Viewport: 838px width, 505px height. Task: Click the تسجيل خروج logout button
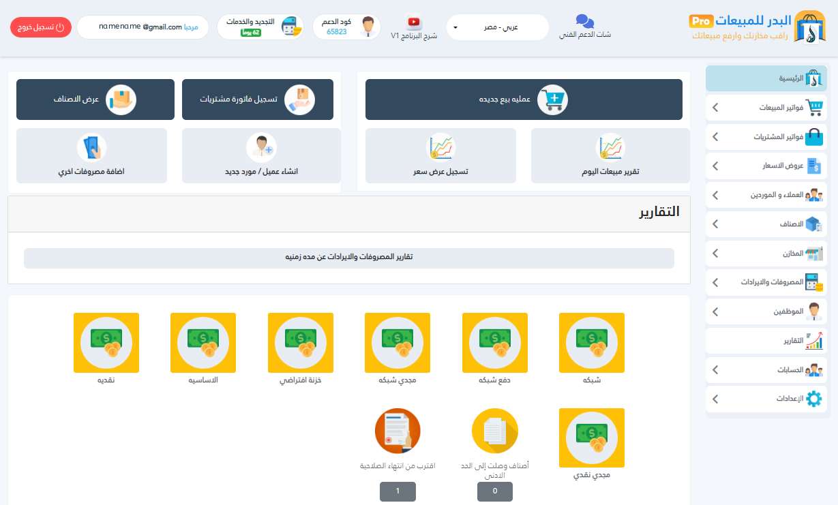click(40, 27)
